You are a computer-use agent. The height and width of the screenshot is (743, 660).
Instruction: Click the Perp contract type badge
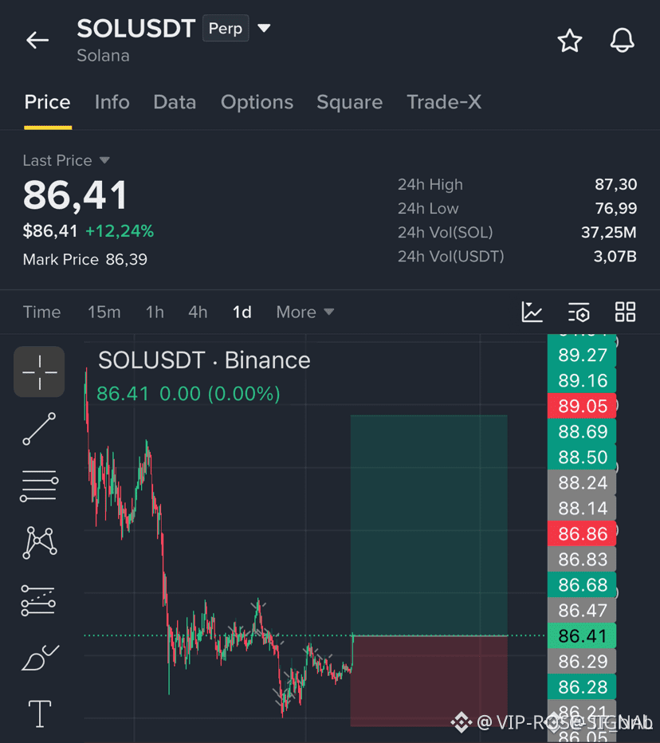pyautogui.click(x=226, y=29)
